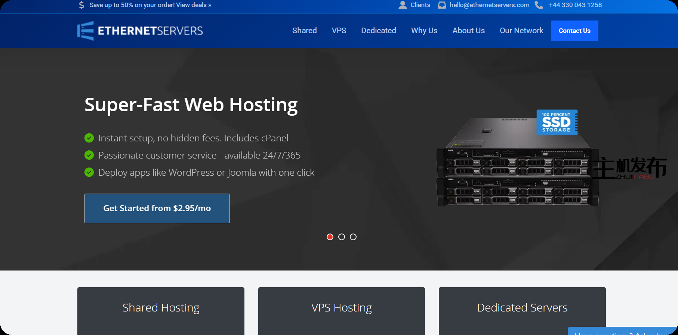Open the VPS navigation menu

pos(339,31)
